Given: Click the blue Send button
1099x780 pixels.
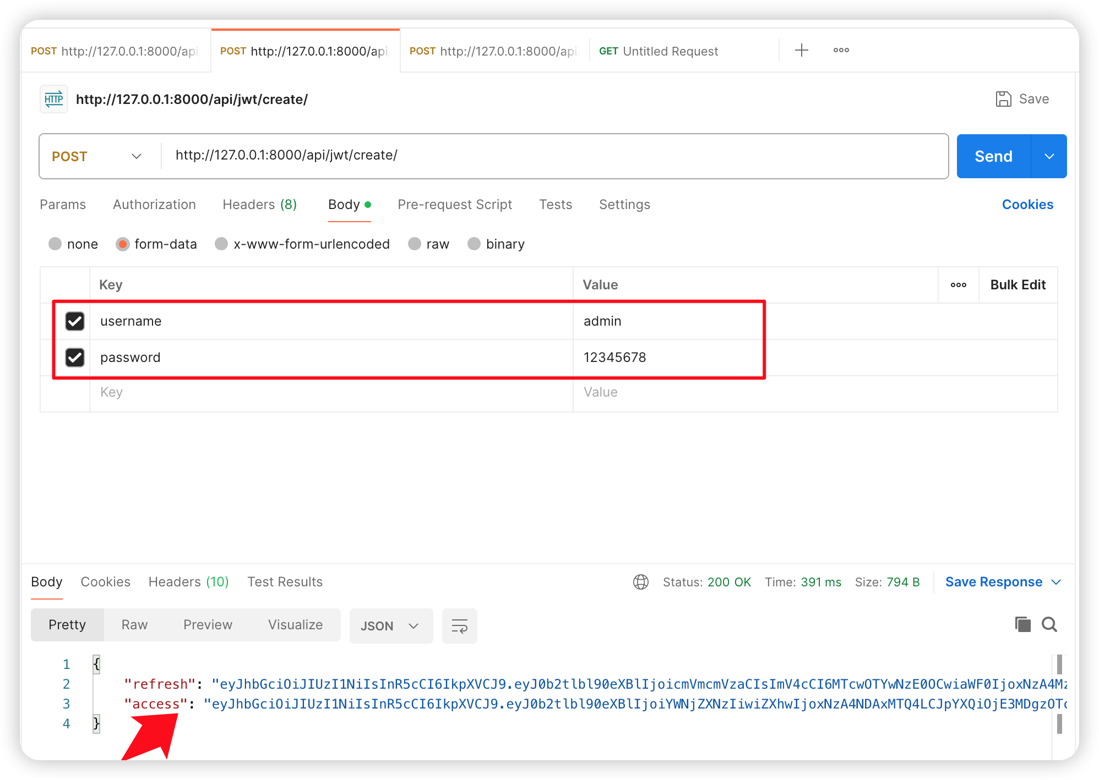Looking at the screenshot, I should tap(993, 156).
